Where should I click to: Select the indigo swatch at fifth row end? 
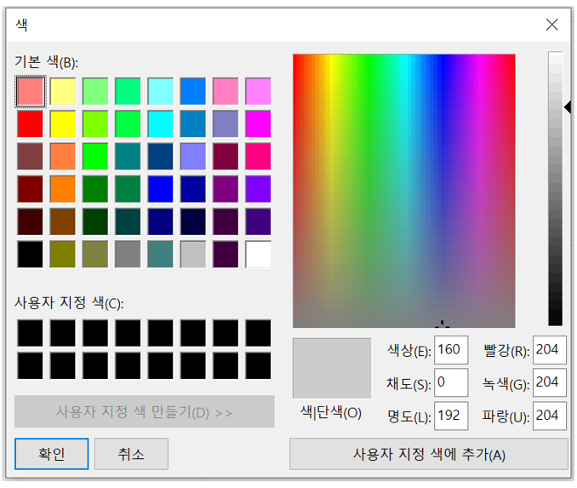(259, 221)
